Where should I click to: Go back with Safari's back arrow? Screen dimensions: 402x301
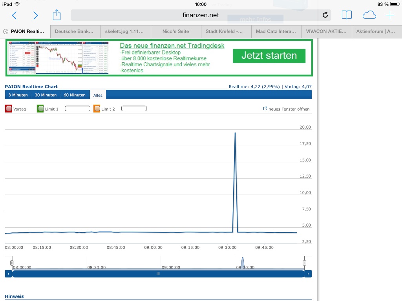(15, 15)
